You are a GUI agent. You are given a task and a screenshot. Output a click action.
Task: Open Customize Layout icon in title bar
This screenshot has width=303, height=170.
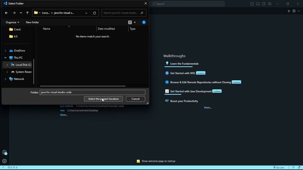tap(269, 4)
